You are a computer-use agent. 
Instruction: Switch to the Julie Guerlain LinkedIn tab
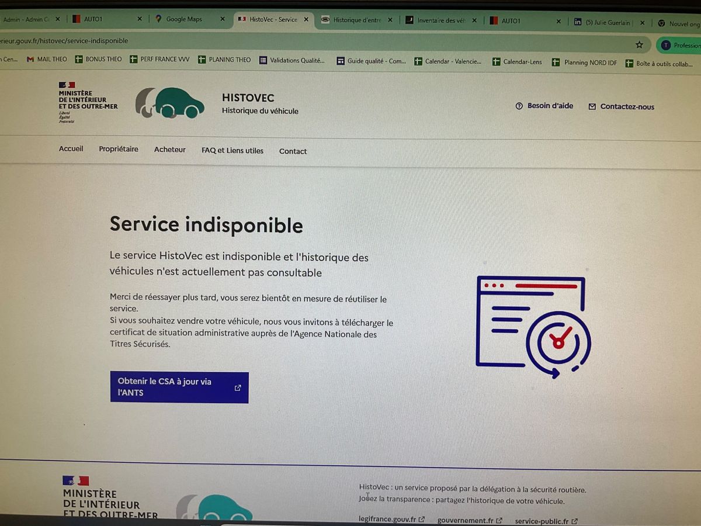tap(609, 22)
